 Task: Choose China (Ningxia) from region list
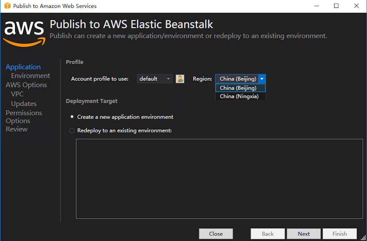click(x=240, y=96)
